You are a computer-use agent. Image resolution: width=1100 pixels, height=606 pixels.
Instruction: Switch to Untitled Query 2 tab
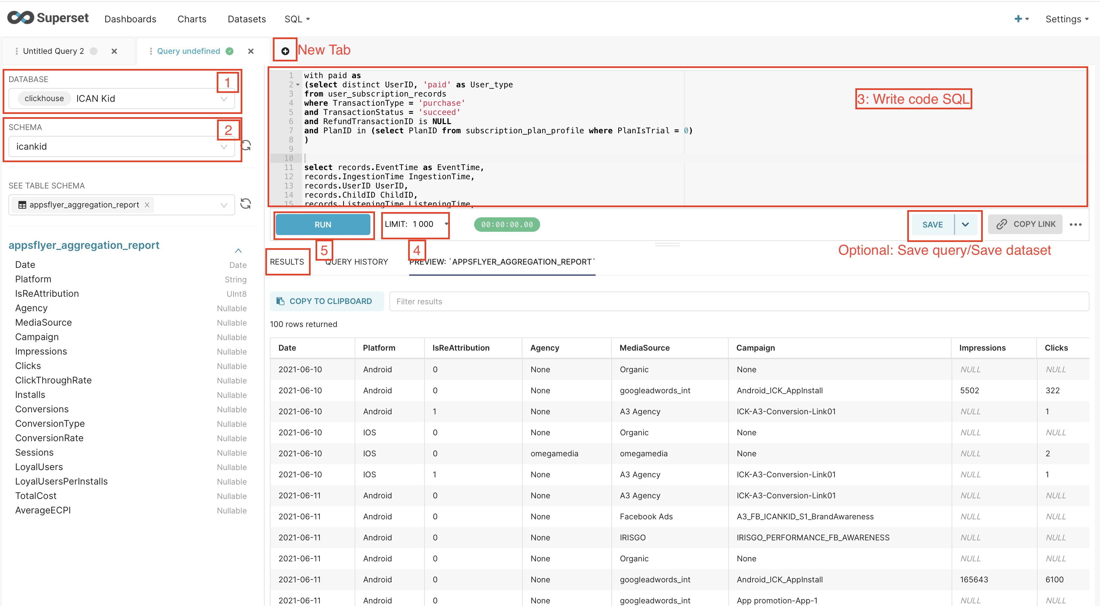(54, 51)
